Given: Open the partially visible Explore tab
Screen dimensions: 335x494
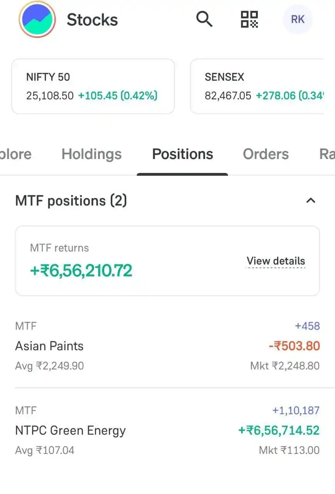Looking at the screenshot, I should pos(16,154).
